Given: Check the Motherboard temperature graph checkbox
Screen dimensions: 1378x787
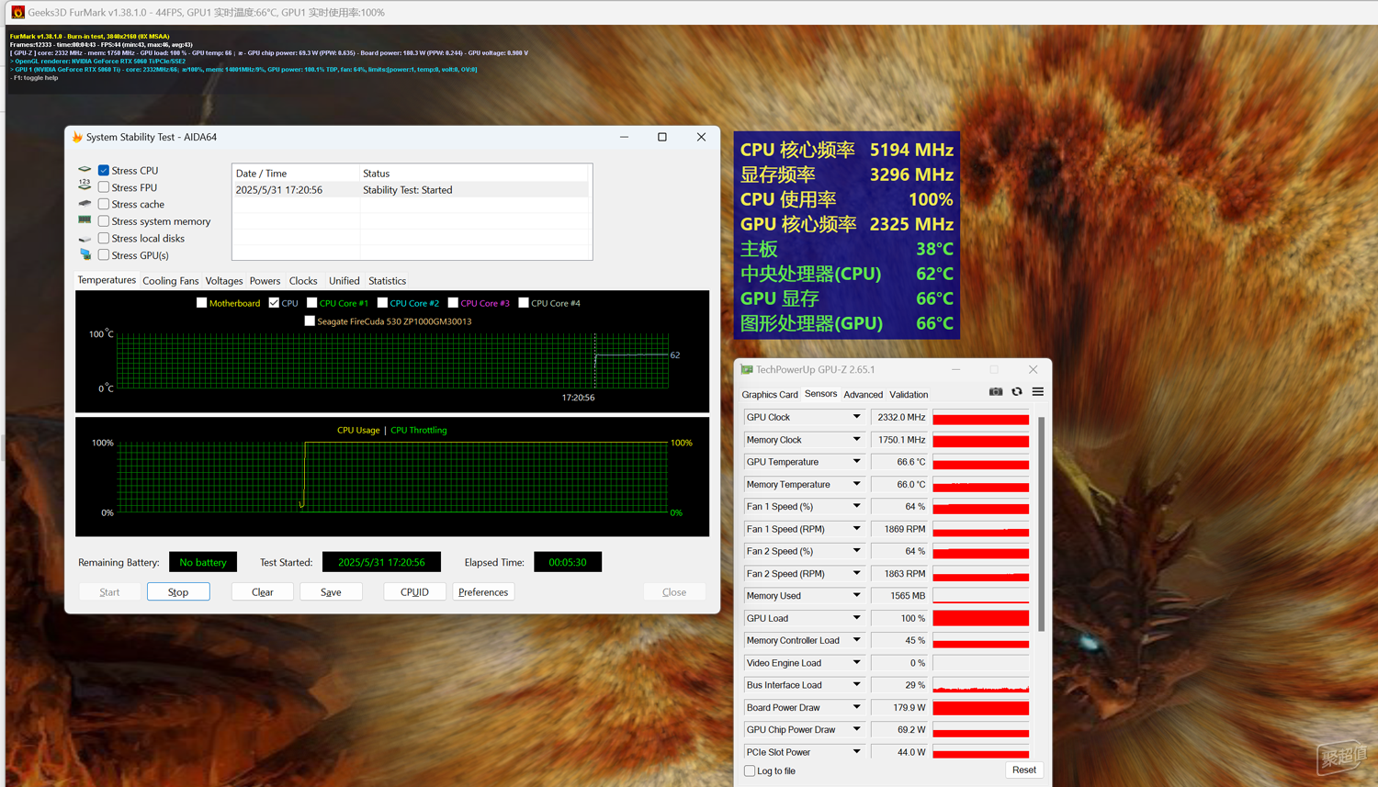Looking at the screenshot, I should tap(202, 303).
